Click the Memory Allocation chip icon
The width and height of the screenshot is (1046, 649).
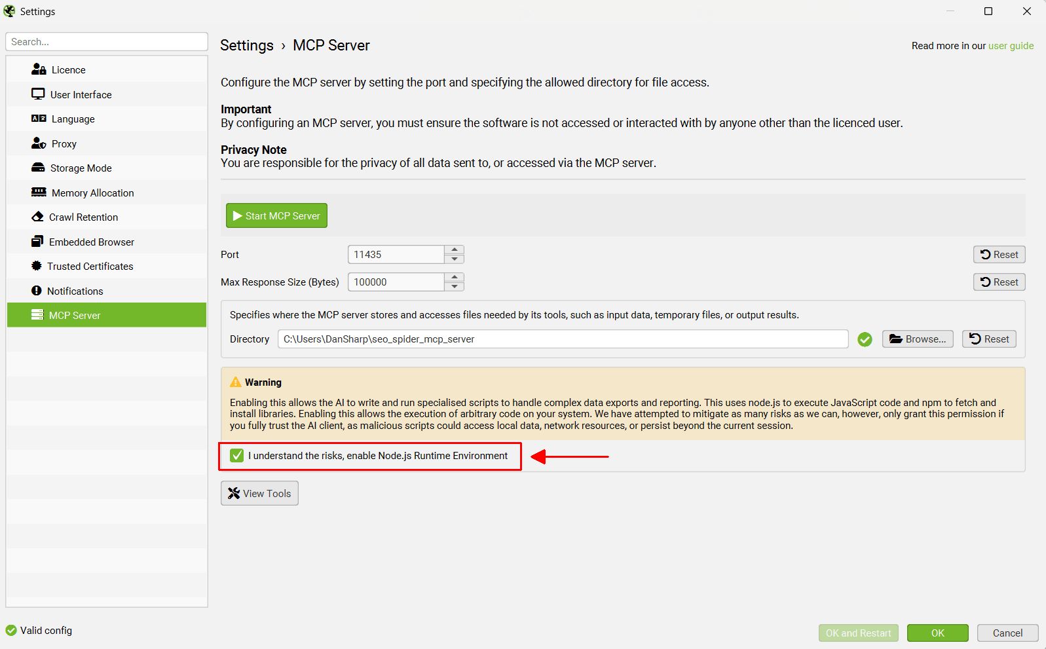tap(39, 193)
